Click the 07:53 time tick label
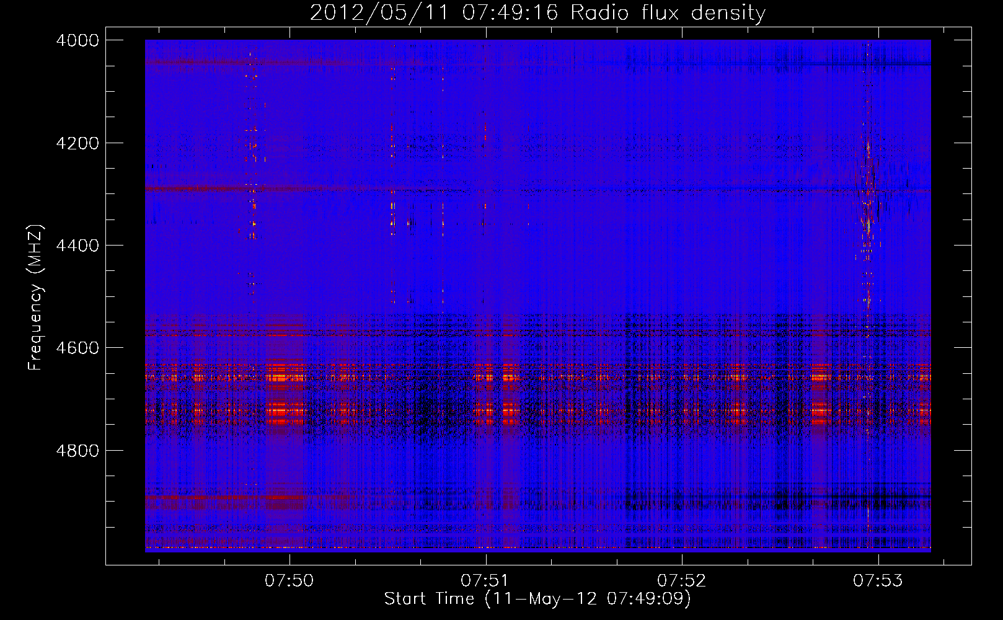The height and width of the screenshot is (620, 1003). [x=878, y=581]
